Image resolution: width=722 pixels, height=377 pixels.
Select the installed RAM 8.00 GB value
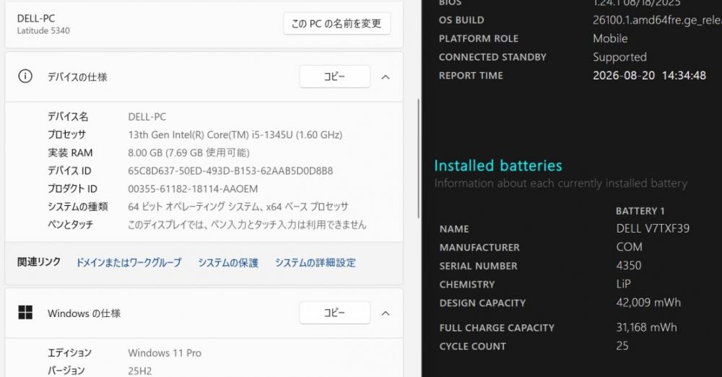188,152
